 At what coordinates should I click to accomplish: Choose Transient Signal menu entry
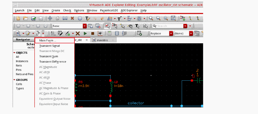coord(49,46)
